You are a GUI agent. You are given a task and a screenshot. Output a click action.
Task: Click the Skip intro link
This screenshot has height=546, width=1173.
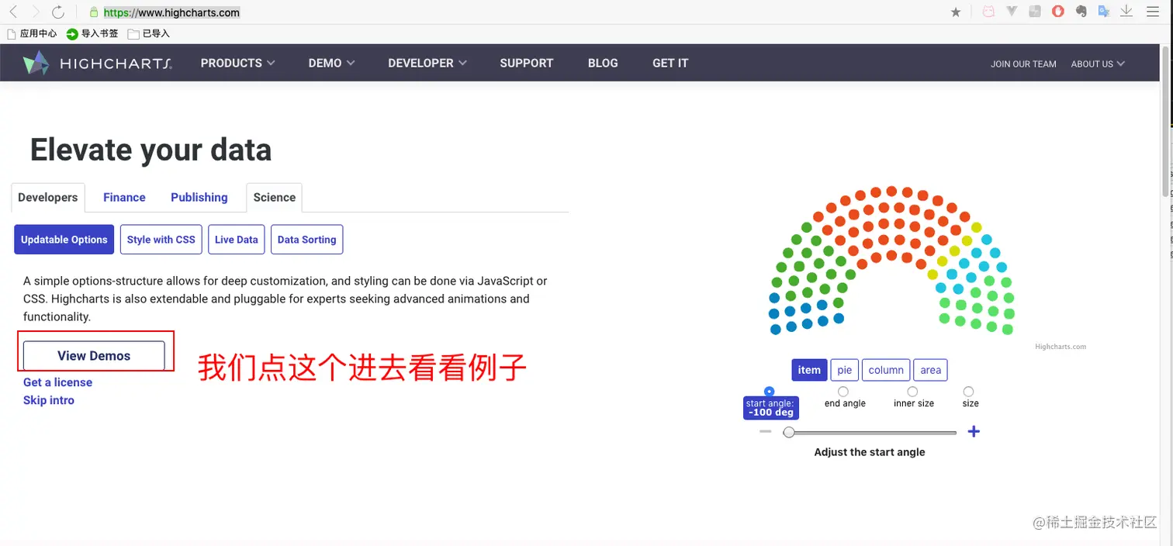click(49, 400)
